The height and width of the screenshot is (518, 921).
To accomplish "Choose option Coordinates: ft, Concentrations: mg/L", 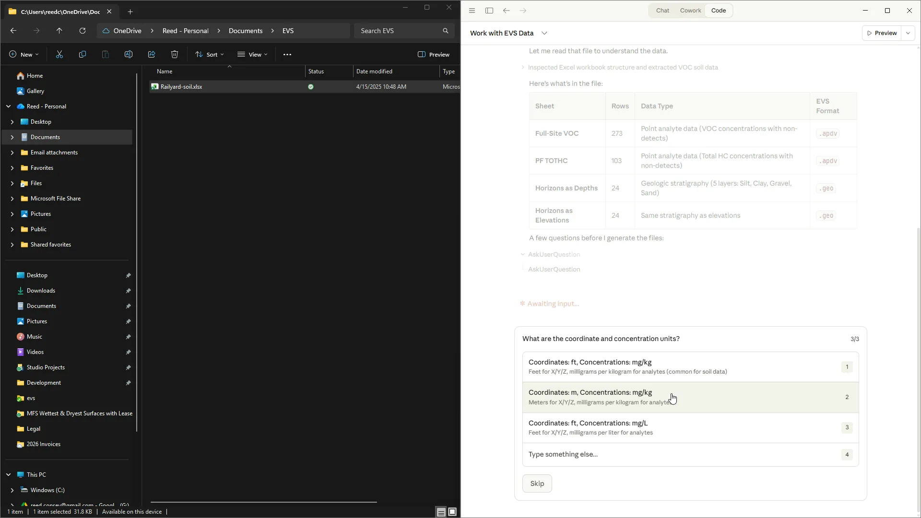I will point(691,428).
